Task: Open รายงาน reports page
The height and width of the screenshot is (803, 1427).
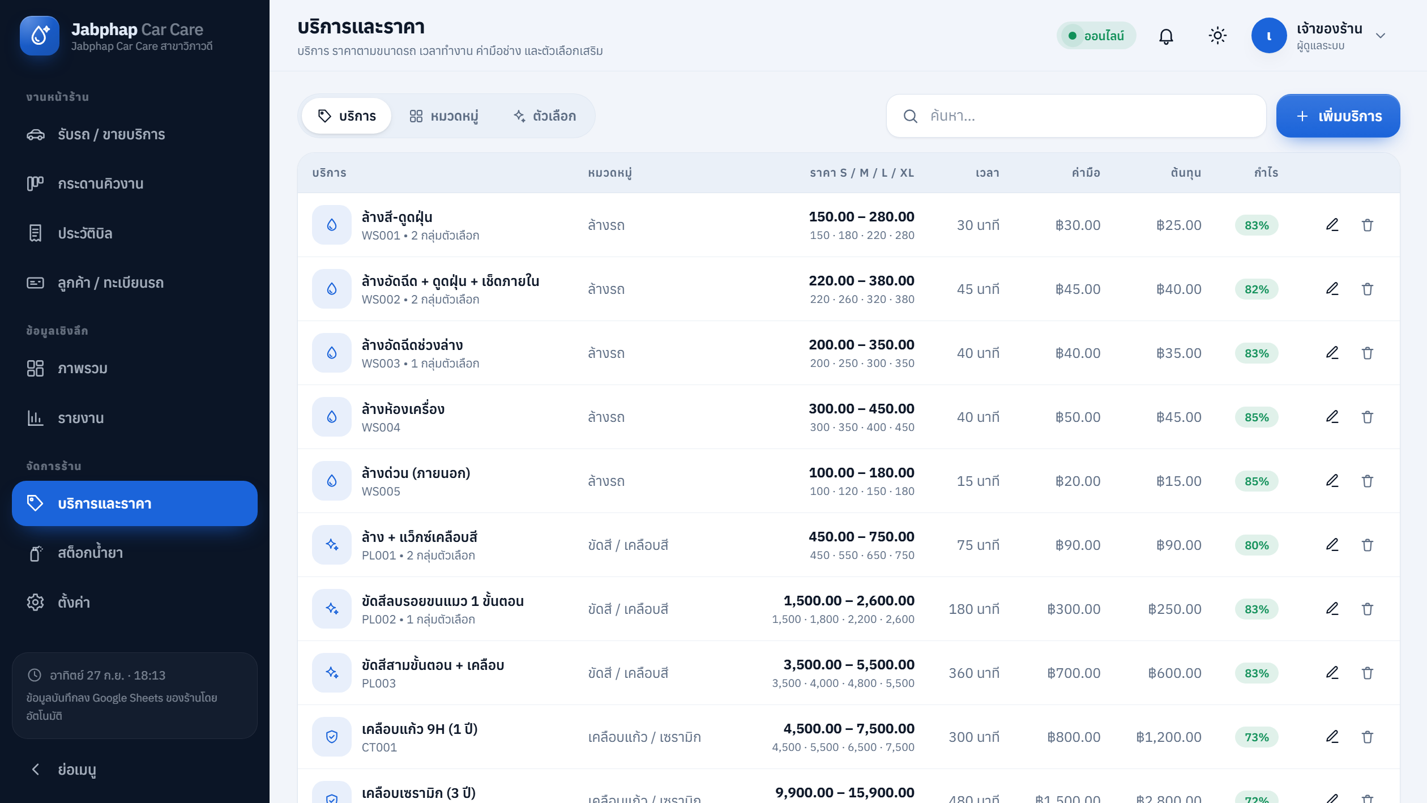Action: click(x=135, y=418)
